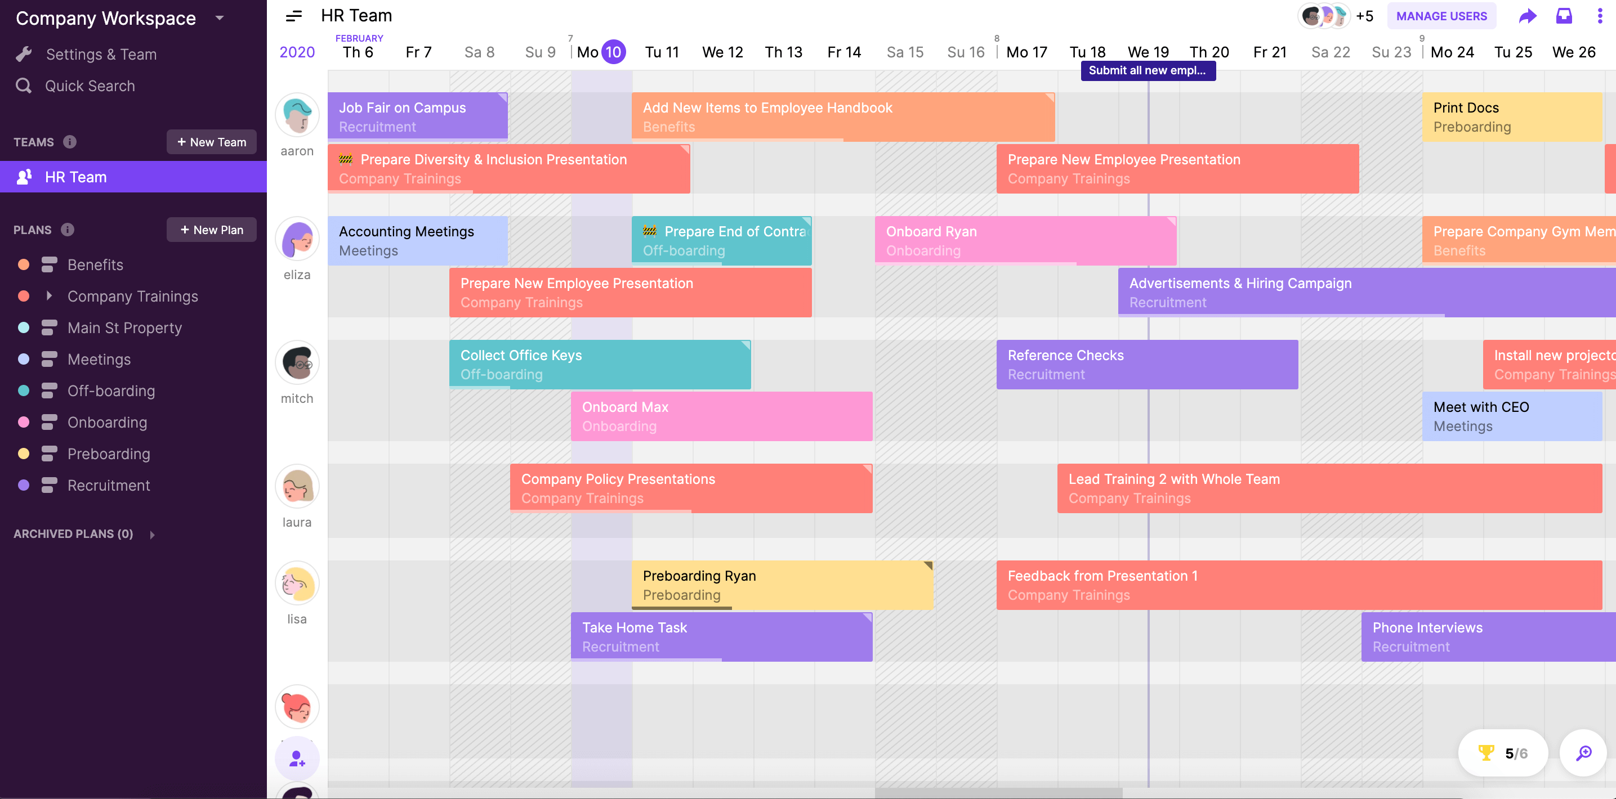The image size is (1616, 799).
Task: Click the notifications bell icon
Action: click(x=1564, y=15)
